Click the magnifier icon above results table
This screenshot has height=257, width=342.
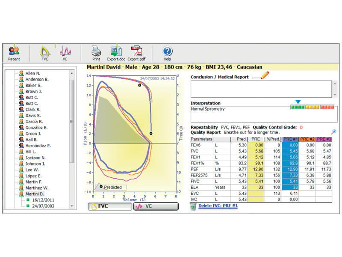click(x=333, y=132)
